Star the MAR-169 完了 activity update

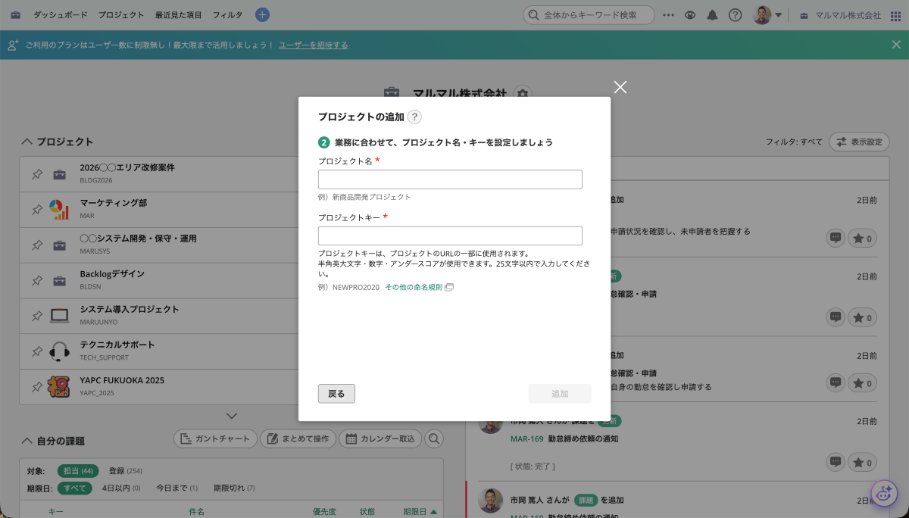coord(862,461)
